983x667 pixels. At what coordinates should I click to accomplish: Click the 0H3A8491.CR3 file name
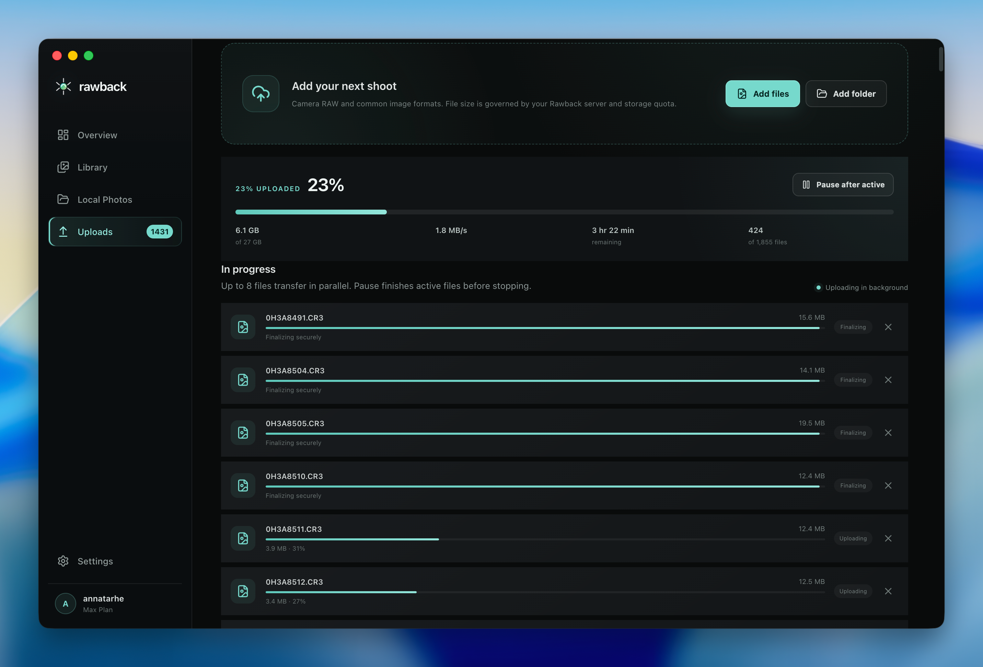pos(294,318)
